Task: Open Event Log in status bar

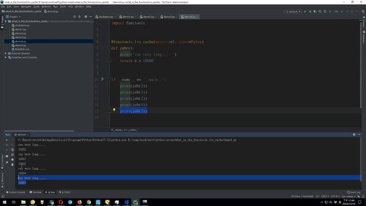Action: click(353, 192)
